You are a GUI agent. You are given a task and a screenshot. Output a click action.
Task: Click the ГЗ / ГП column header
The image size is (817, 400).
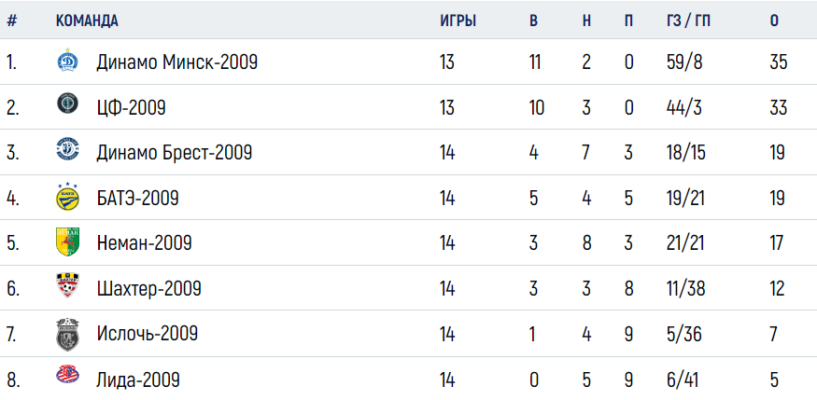coord(683,21)
